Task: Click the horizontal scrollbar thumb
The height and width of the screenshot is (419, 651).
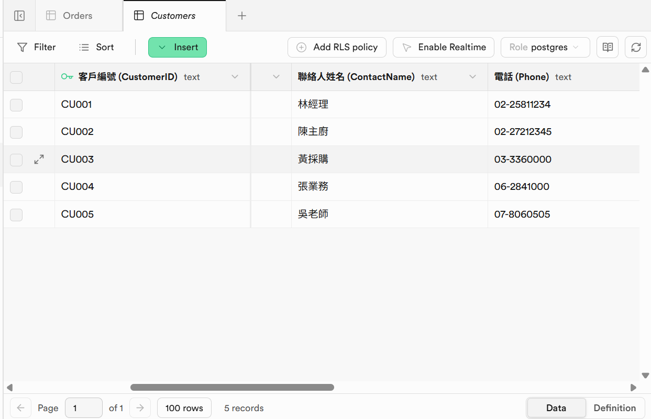Action: [232, 388]
